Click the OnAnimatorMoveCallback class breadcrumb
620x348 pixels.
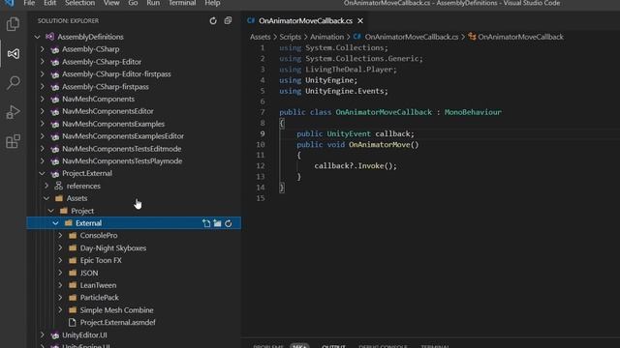[x=520, y=37]
